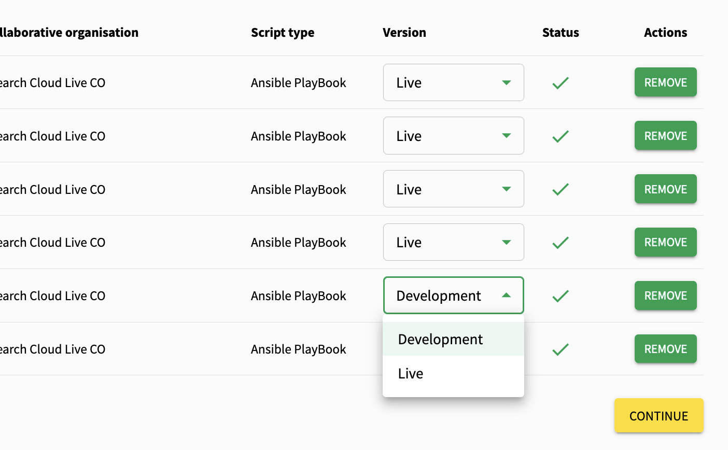The width and height of the screenshot is (728, 450).
Task: Click REMOVE in the third table row
Action: point(665,189)
